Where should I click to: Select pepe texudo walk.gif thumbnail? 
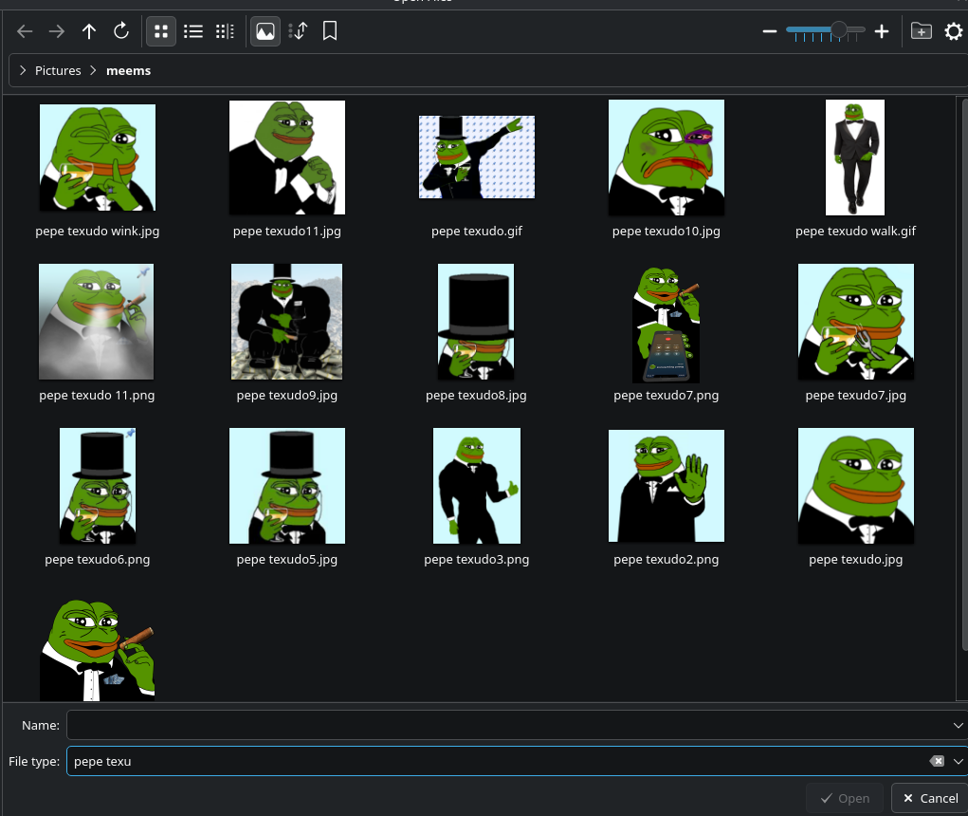click(x=855, y=158)
